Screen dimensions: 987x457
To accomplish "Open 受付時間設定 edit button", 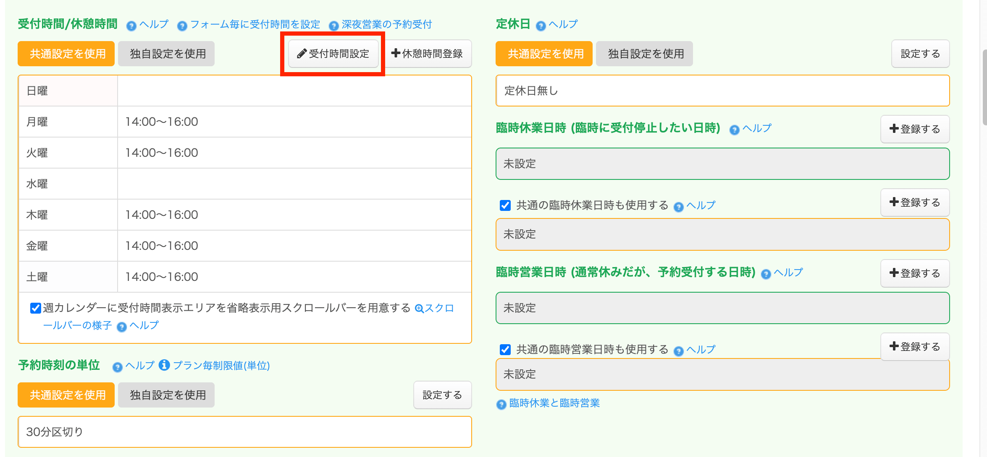I will (x=333, y=54).
